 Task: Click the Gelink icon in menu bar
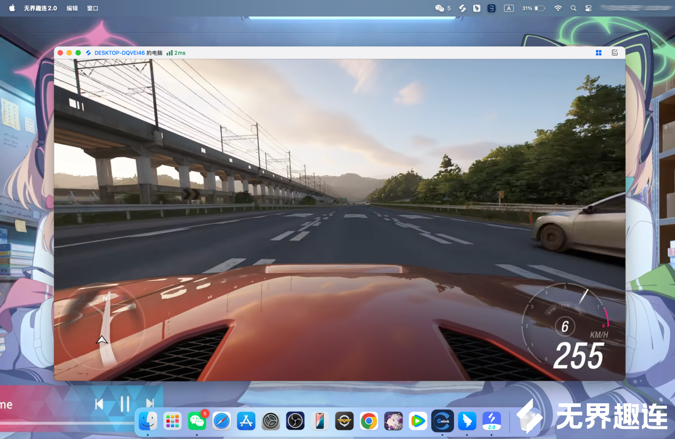[491, 8]
